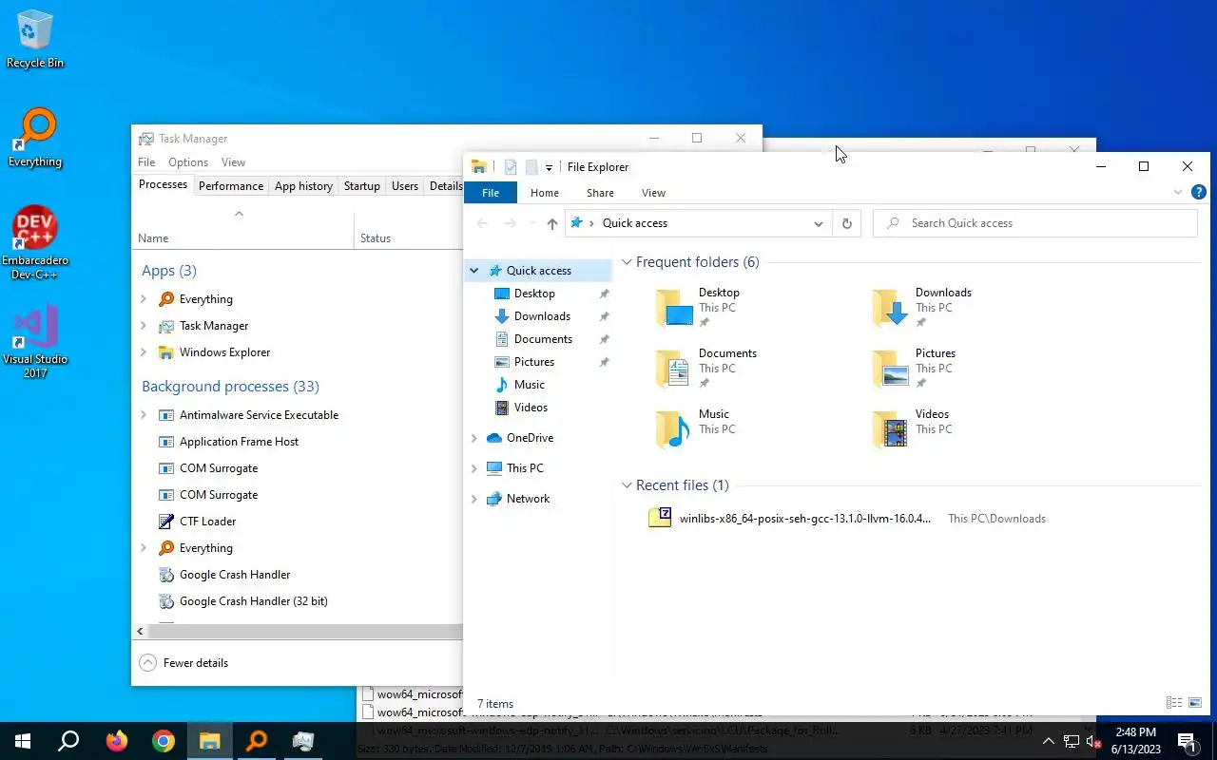Expand Network in navigation pane

tap(473, 499)
